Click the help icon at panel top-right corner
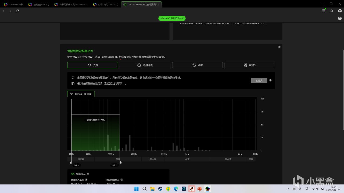The image size is (344, 193). click(279, 47)
